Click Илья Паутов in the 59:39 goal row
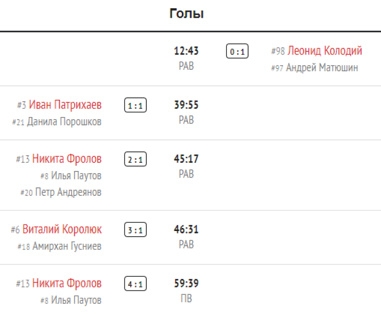381x315 pixels. point(76,300)
